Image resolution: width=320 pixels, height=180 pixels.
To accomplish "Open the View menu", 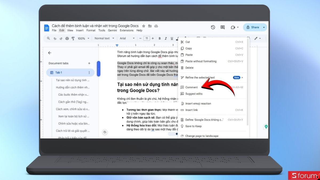I will coord(70,30).
